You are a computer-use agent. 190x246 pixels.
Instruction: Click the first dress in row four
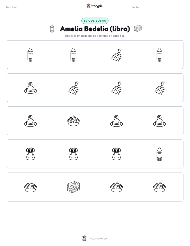click(30, 154)
